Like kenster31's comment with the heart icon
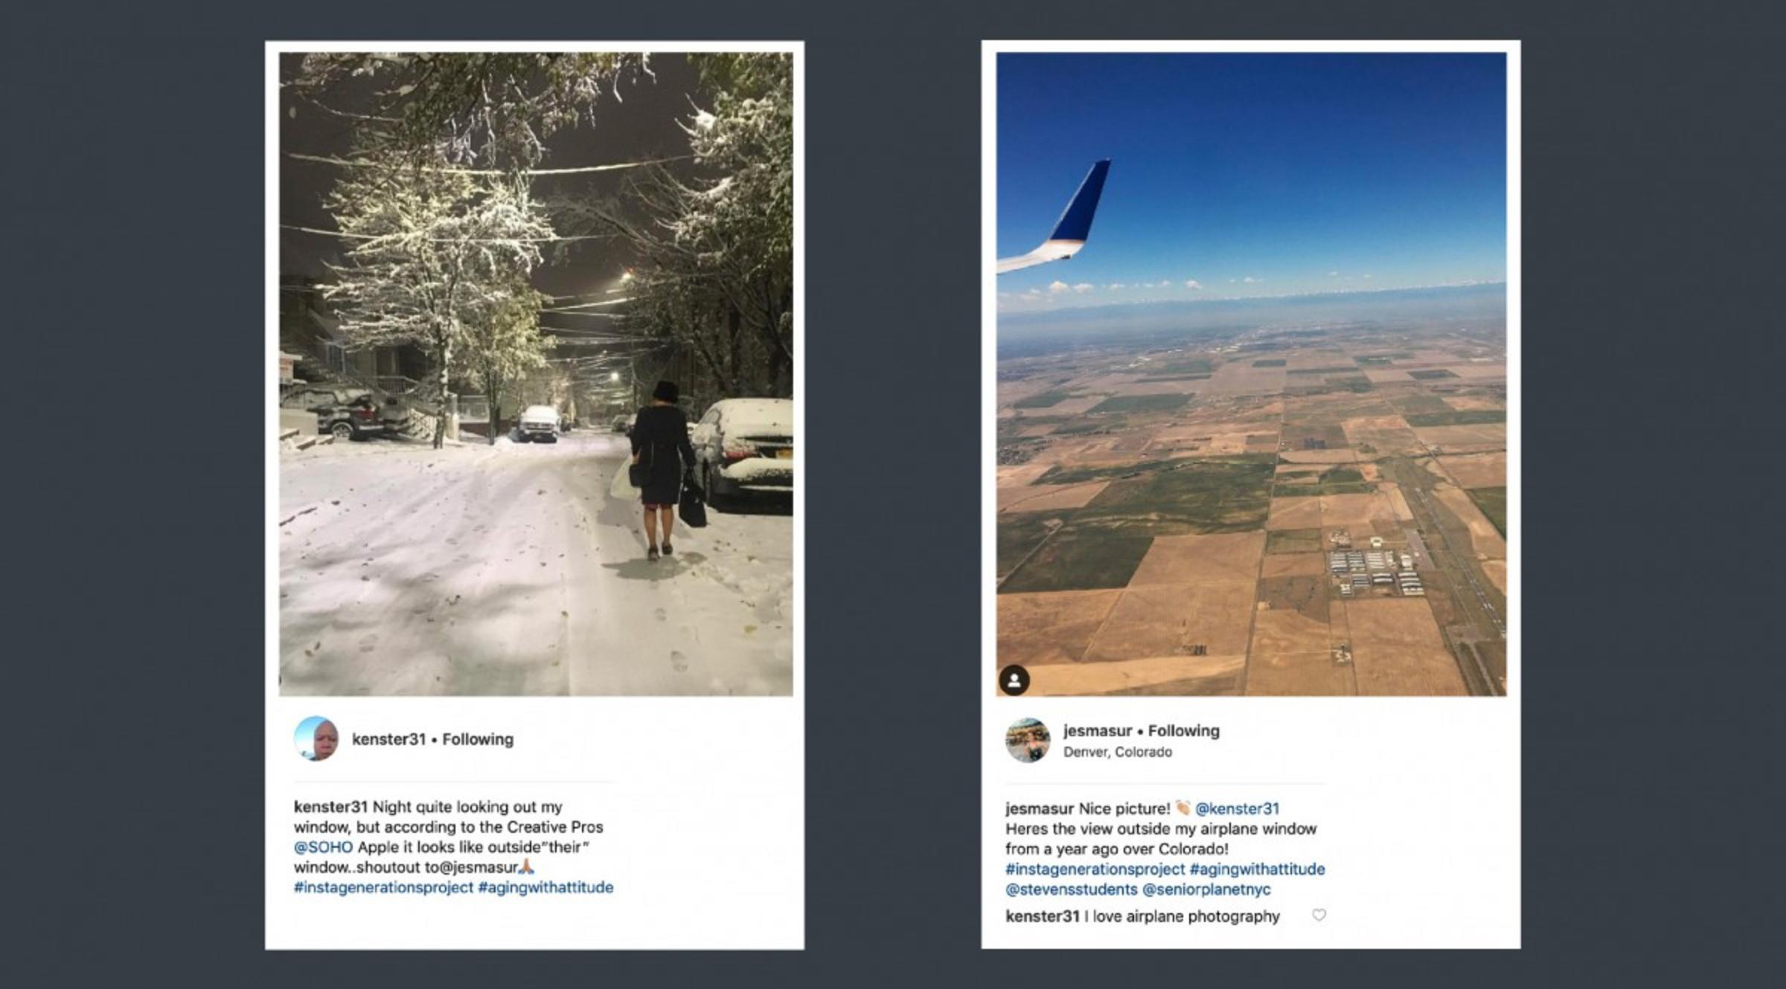This screenshot has height=989, width=1786. click(1319, 915)
